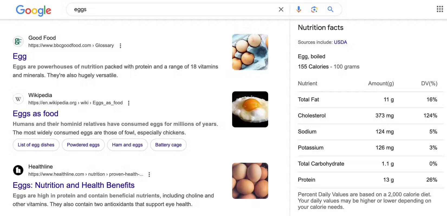Open more options for Healthline result
The image size is (447, 216).
coord(149,175)
